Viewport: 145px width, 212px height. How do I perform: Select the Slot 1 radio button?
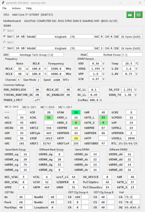pos(5,36)
